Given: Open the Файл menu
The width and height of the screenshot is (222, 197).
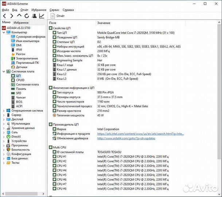Looking at the screenshot, I should pyautogui.click(x=5, y=10).
